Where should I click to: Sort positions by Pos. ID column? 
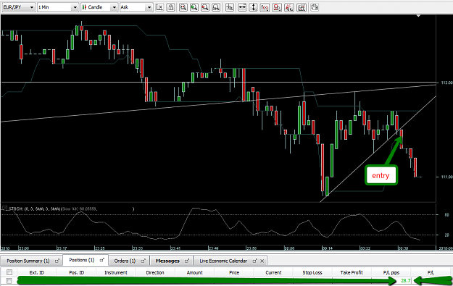pyautogui.click(x=77, y=272)
